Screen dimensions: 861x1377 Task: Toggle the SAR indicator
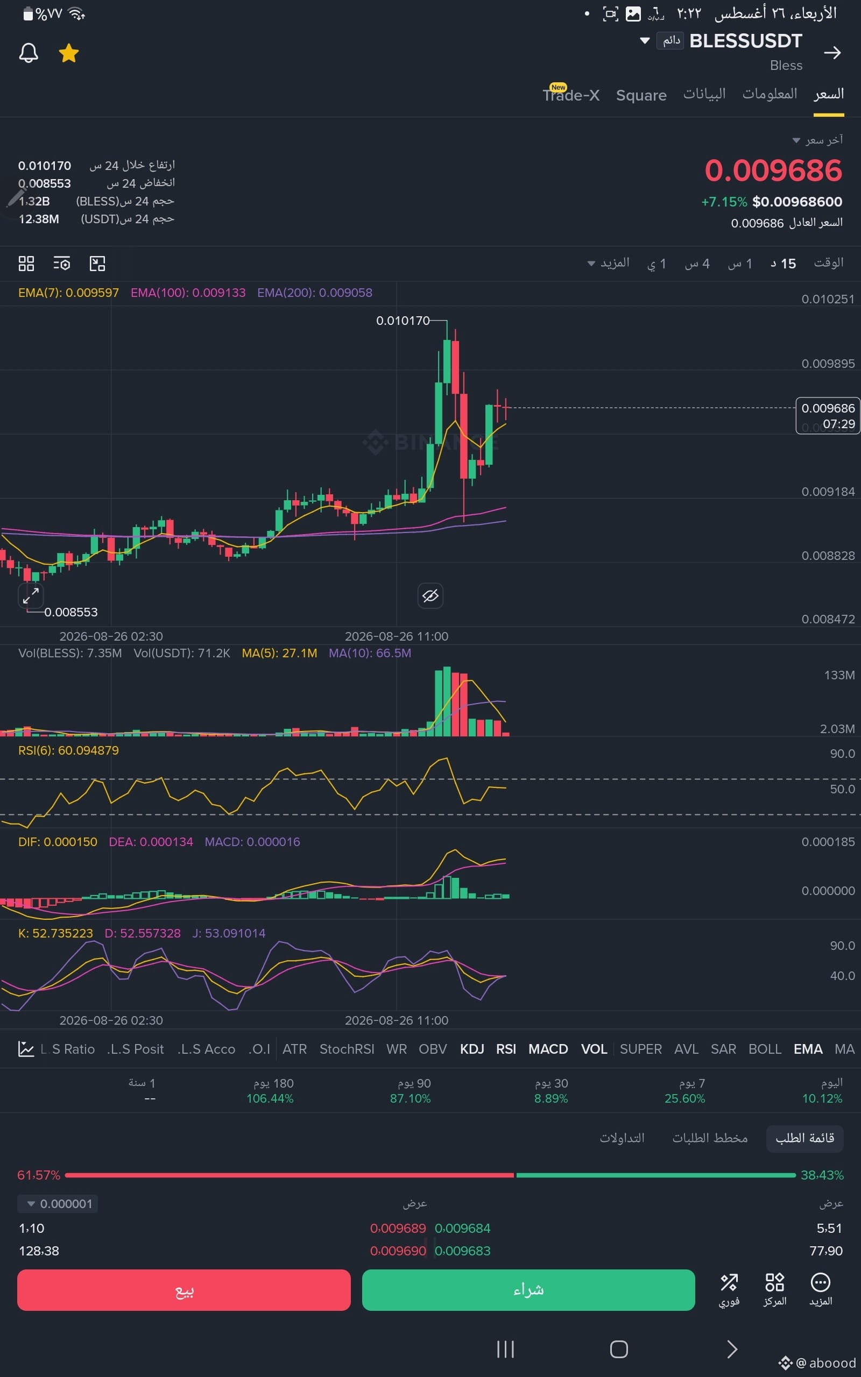pyautogui.click(x=723, y=1049)
